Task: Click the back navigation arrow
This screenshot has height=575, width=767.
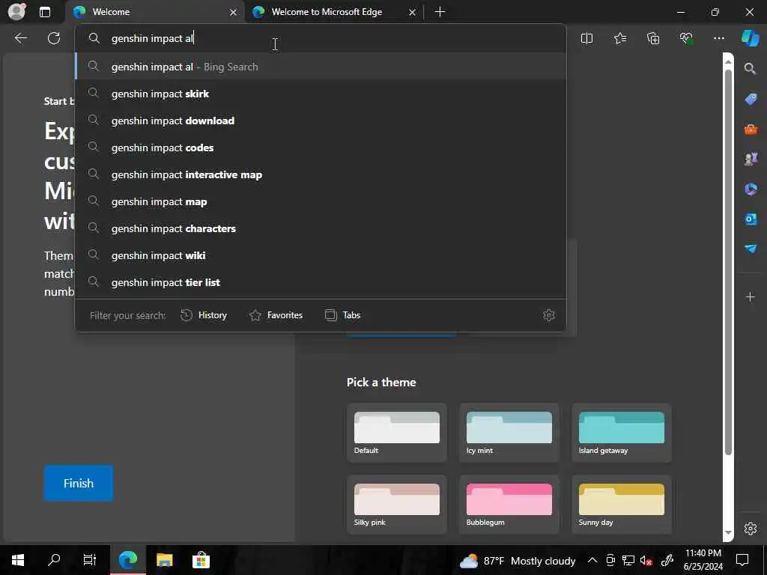Action: pyautogui.click(x=20, y=38)
